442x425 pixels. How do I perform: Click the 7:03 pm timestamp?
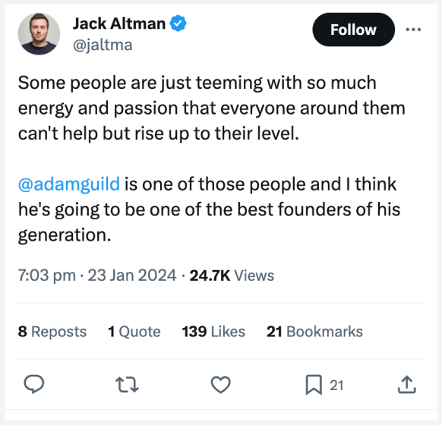coord(47,275)
